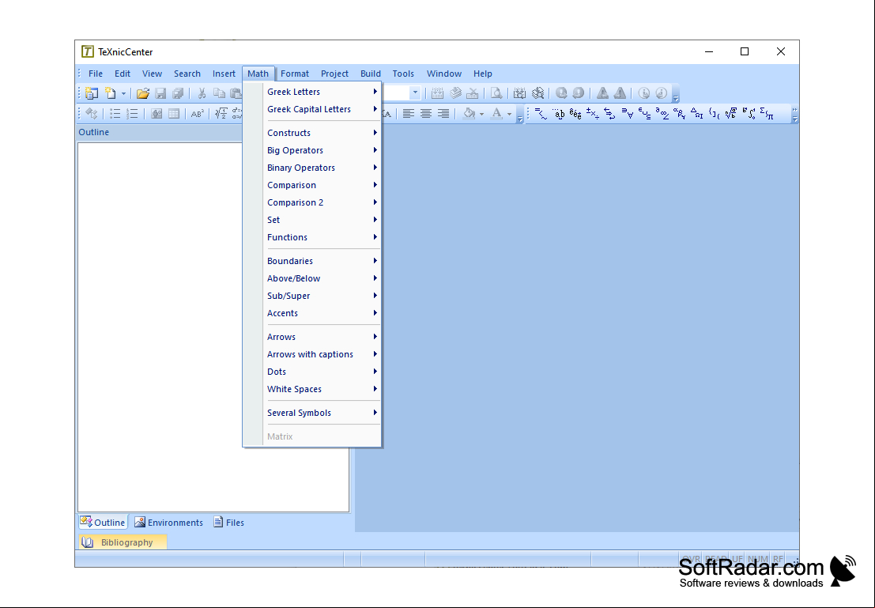875x608 pixels.
Task: Click the align left icon
Action: pyautogui.click(x=409, y=114)
